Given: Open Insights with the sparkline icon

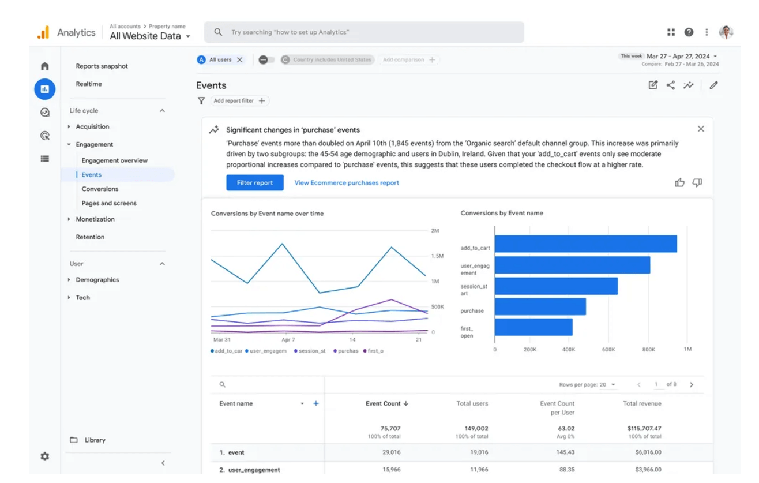Looking at the screenshot, I should coord(689,85).
